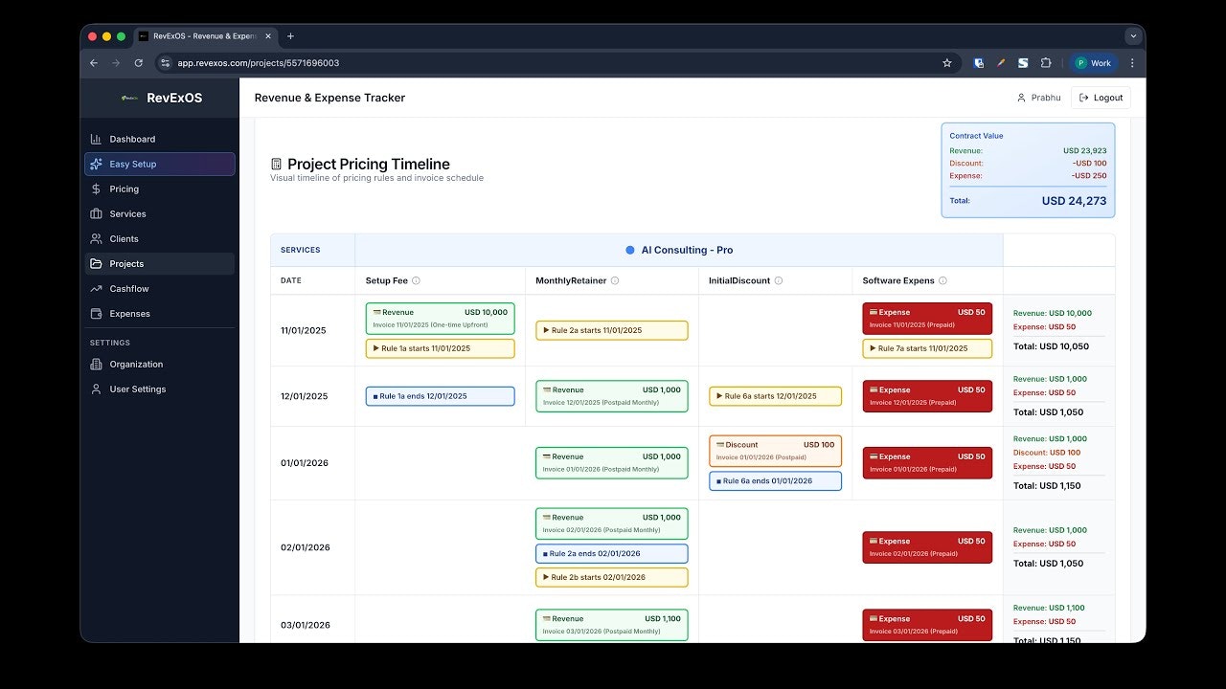The height and width of the screenshot is (689, 1226).
Task: Open the 02/01/2026 Prepaid expense card
Action: click(927, 547)
